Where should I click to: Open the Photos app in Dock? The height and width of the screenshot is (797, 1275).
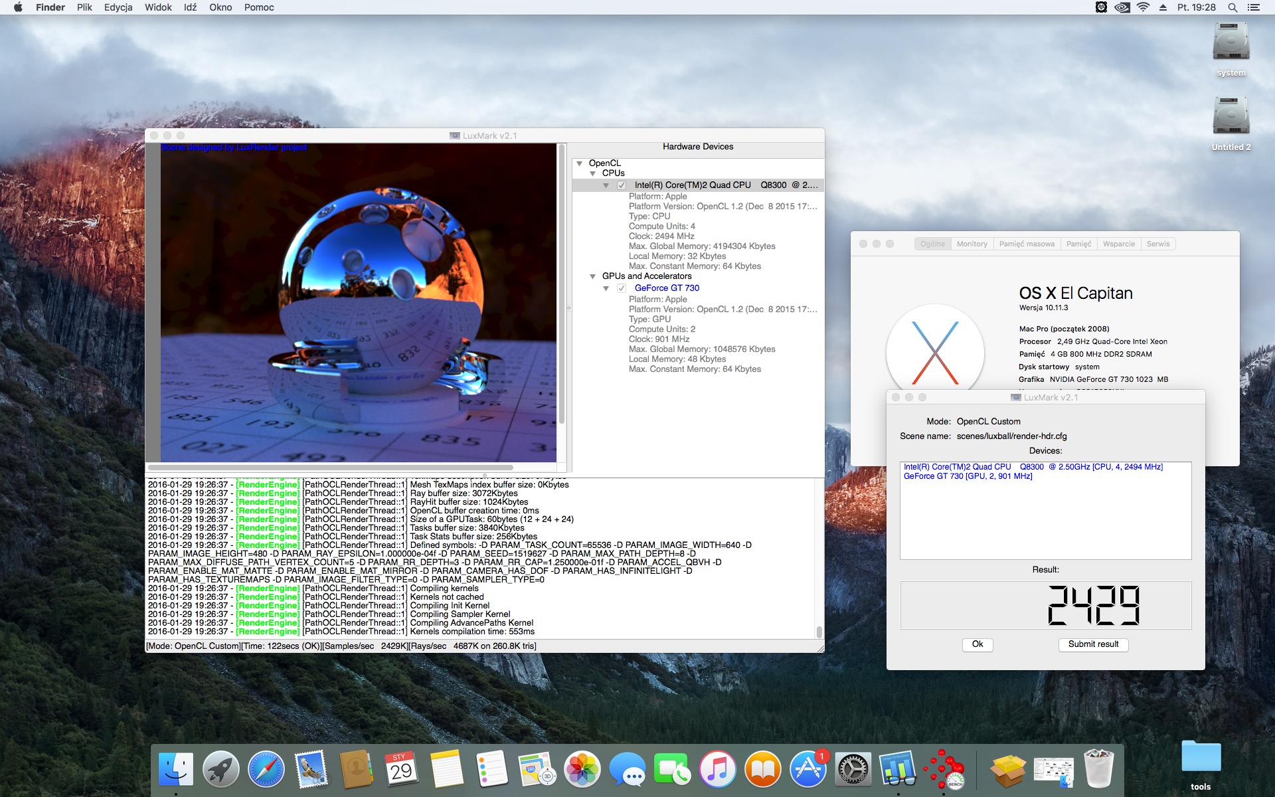[x=582, y=769]
